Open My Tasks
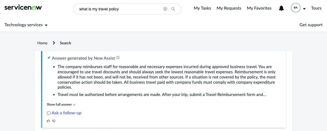This screenshot has height=131, width=327. tap(202, 8)
